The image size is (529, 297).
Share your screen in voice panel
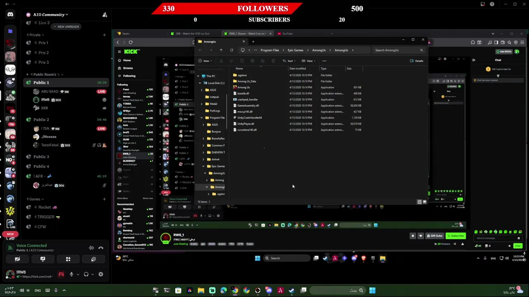tap(43, 259)
